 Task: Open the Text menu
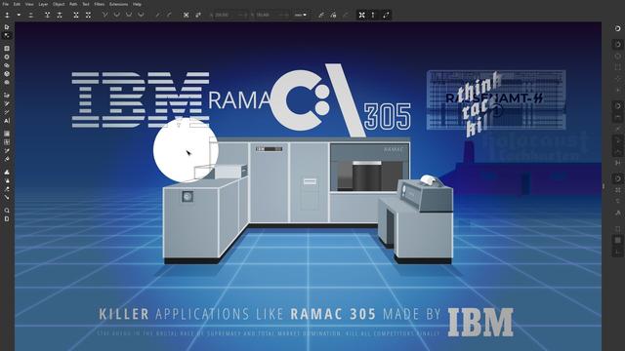click(x=86, y=4)
